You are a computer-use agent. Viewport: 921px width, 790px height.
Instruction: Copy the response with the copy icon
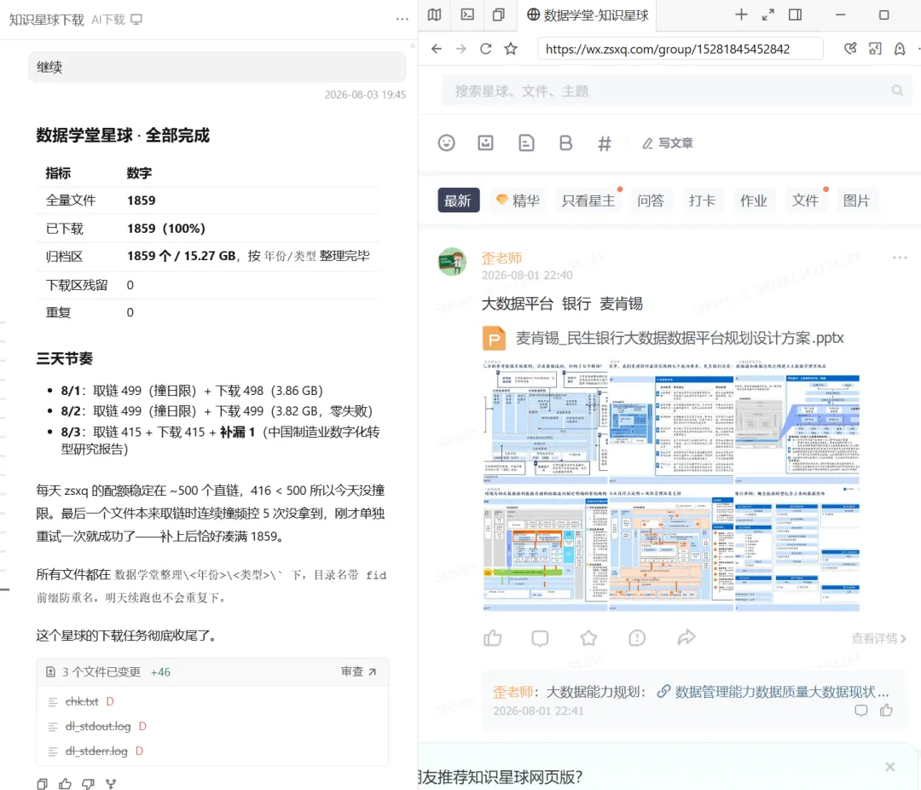tap(43, 783)
